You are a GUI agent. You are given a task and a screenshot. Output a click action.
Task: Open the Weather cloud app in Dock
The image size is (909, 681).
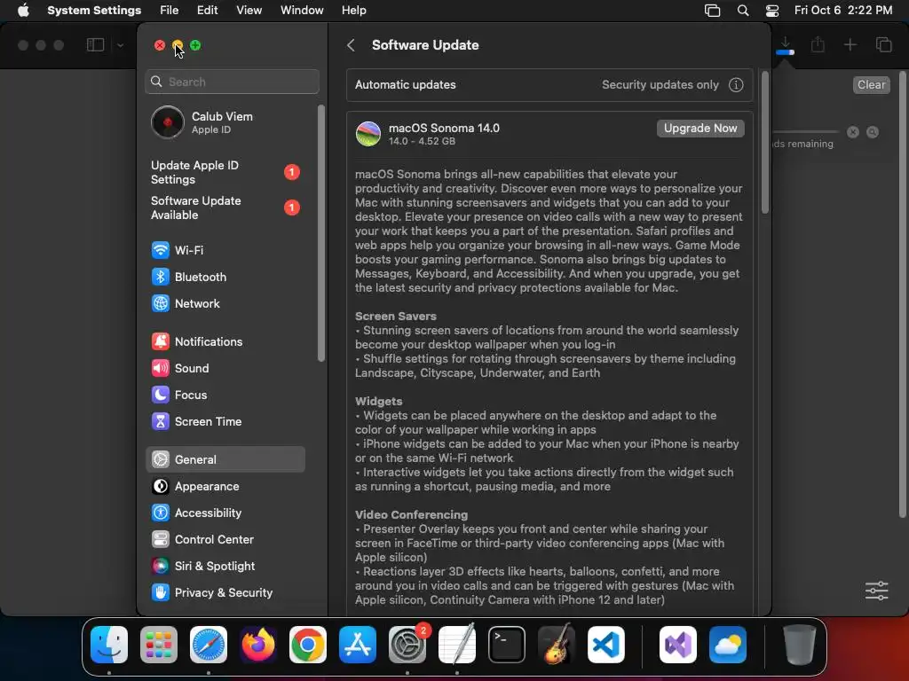(728, 645)
